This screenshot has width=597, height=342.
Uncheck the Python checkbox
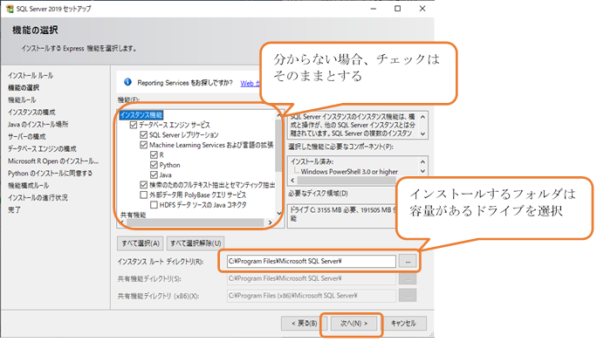pyautogui.click(x=154, y=165)
